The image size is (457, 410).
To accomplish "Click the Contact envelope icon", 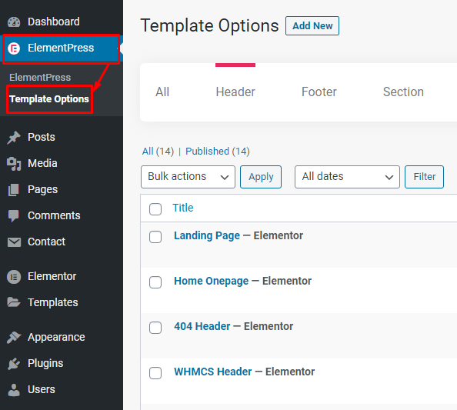I will (x=14, y=242).
